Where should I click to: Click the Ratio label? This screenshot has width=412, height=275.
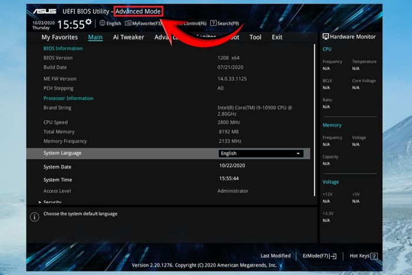[327, 100]
